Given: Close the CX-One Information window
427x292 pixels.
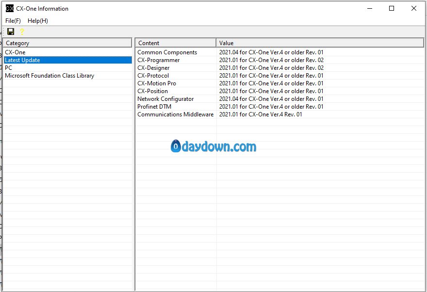Looking at the screenshot, I should coord(413,8).
